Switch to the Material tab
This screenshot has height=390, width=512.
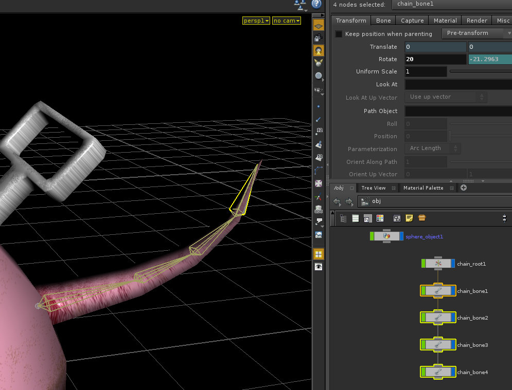tap(445, 21)
